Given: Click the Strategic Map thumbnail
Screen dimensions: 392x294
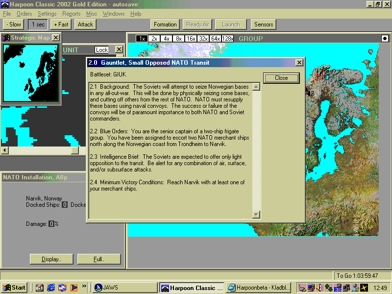Looking at the screenshot, I should [31, 73].
